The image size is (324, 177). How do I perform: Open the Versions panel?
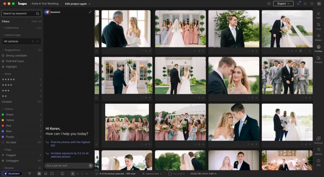(319, 140)
